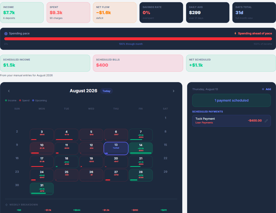
Task: Select the Net Scheduled card
Action: click(231, 63)
